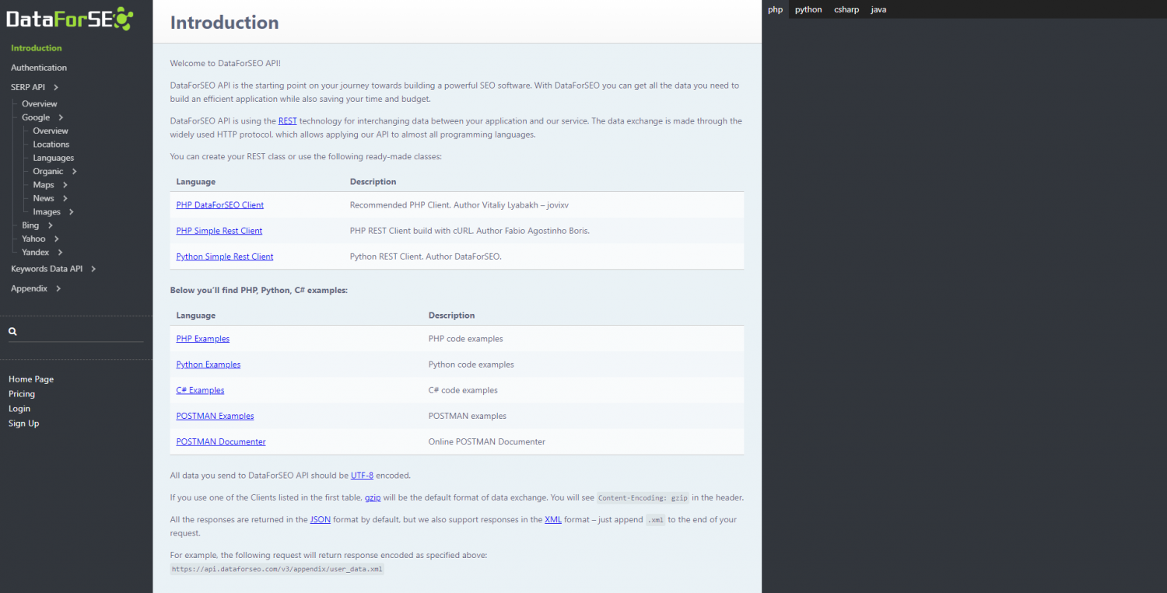
Task: Click the DataForSEO logo
Action: click(x=68, y=17)
